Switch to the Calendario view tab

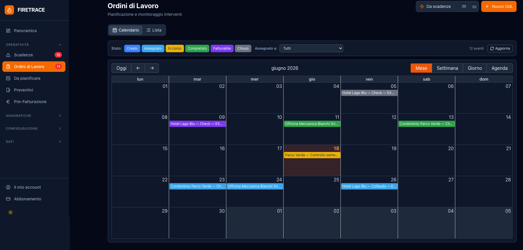coord(126,30)
